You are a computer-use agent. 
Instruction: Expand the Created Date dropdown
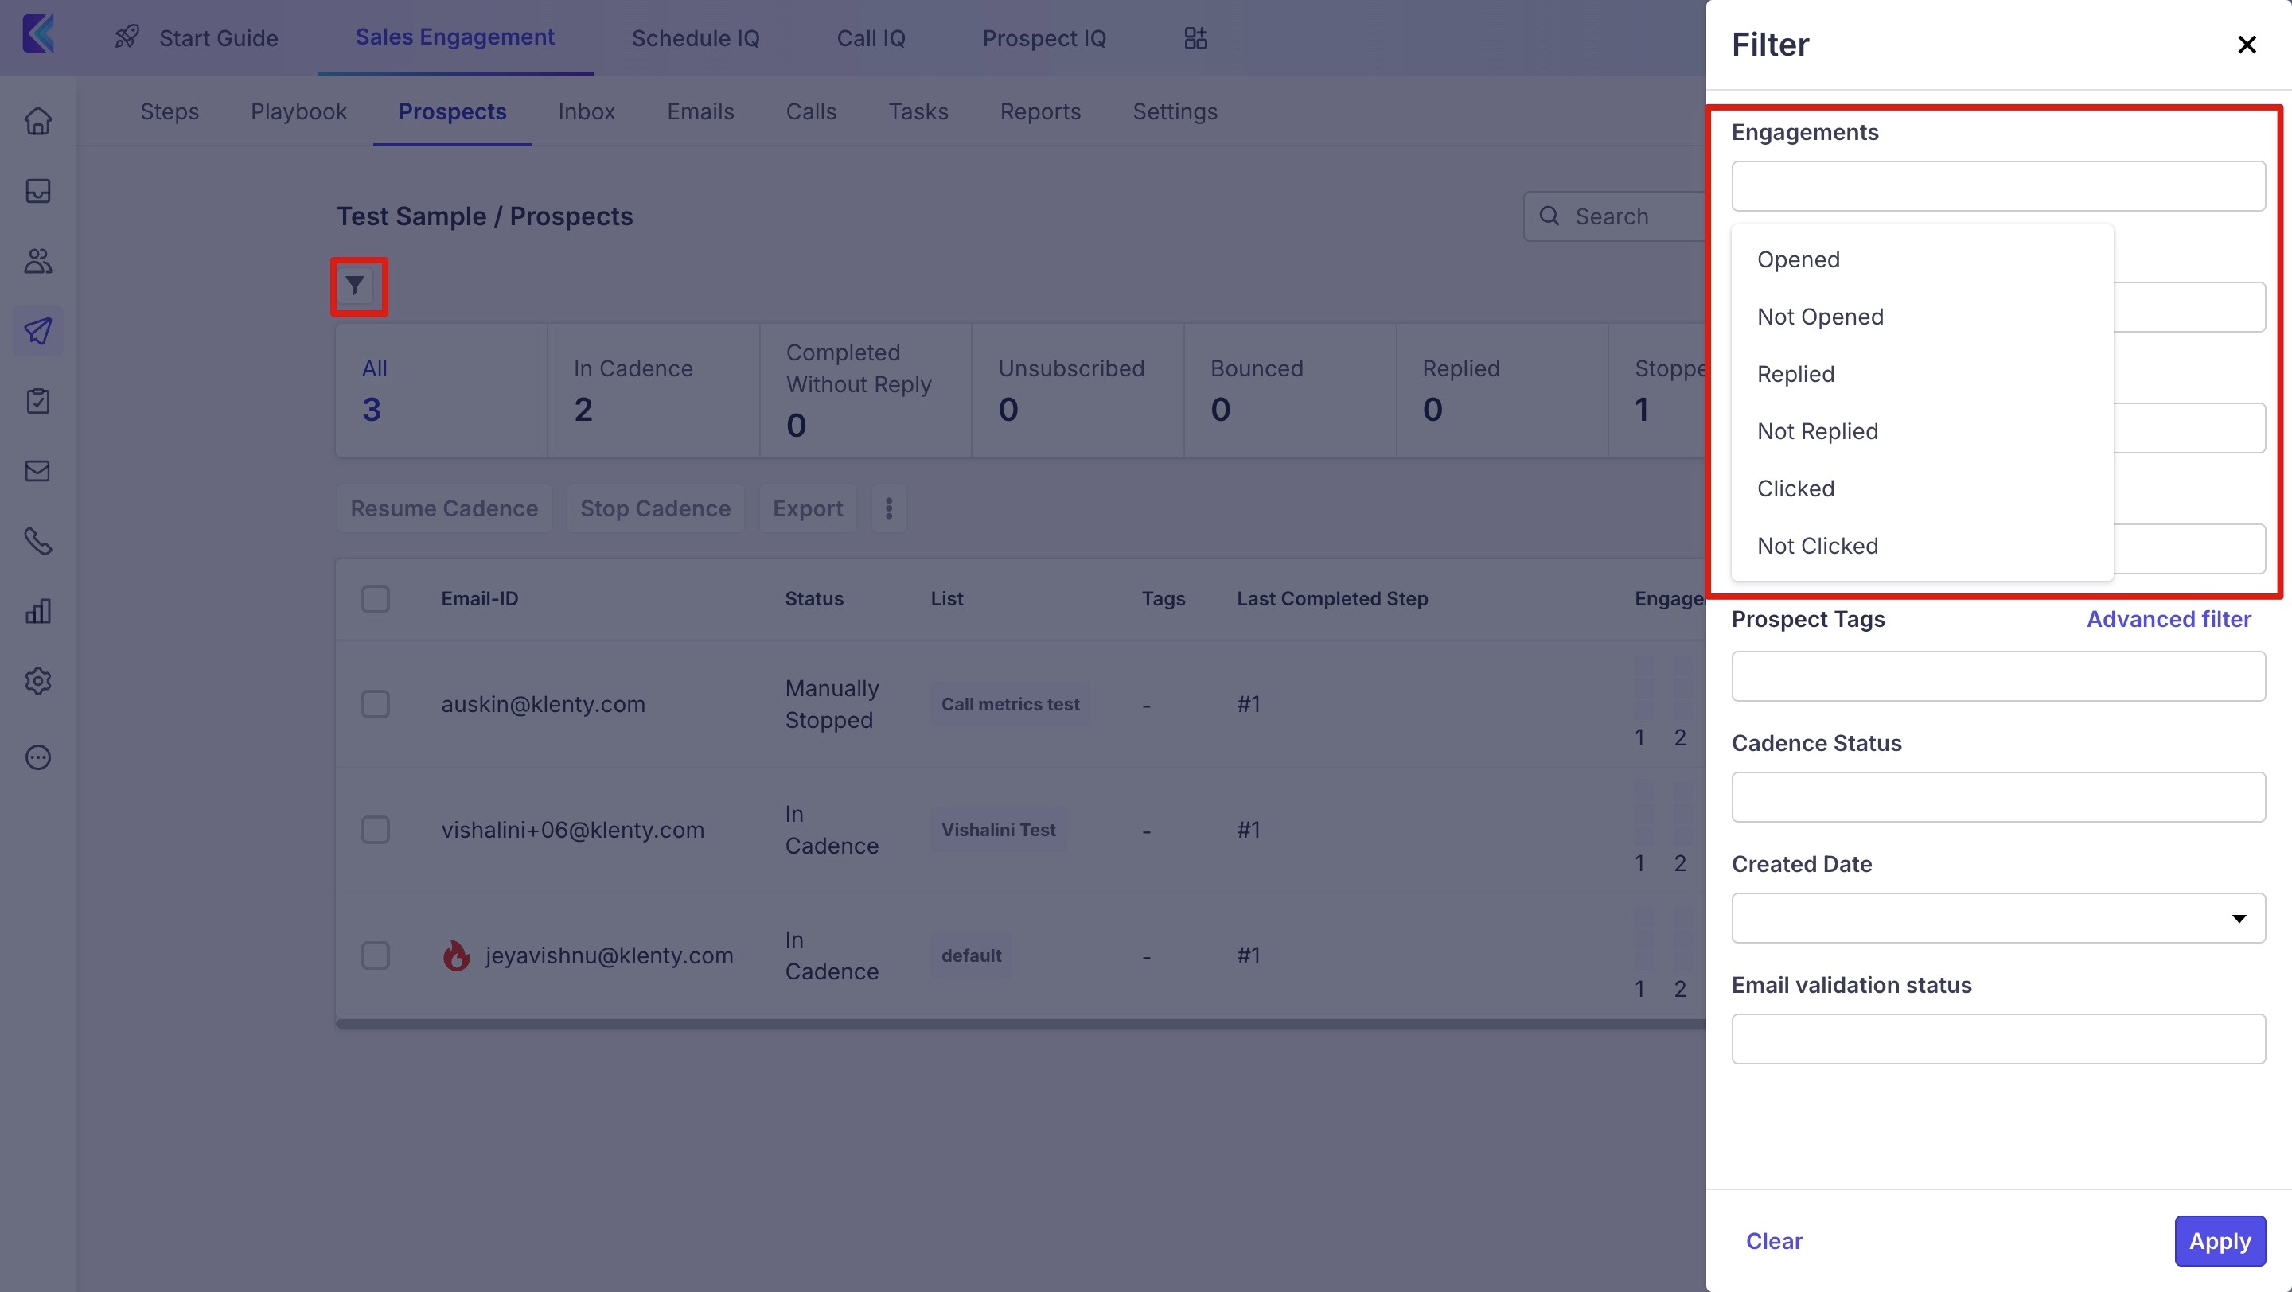[x=1998, y=917]
